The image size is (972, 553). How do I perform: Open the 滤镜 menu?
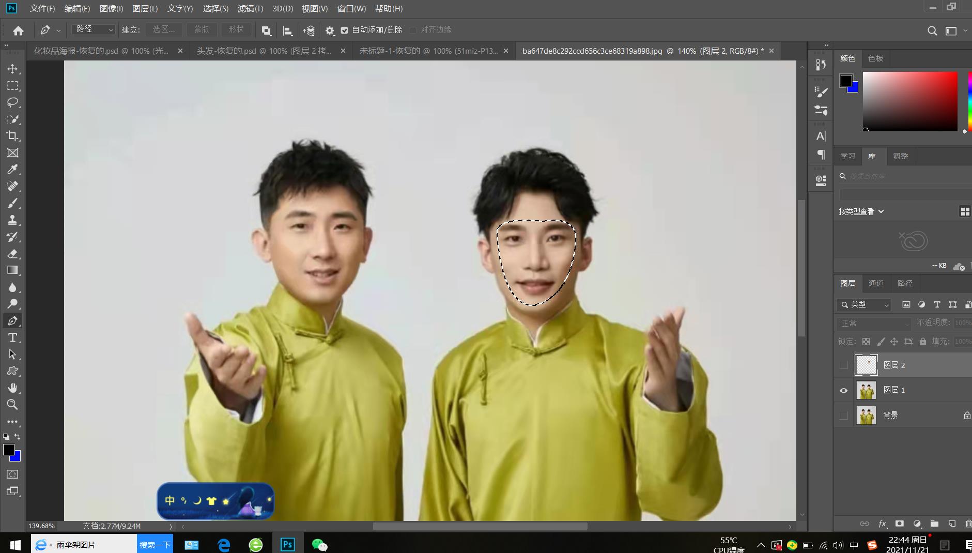pos(250,9)
